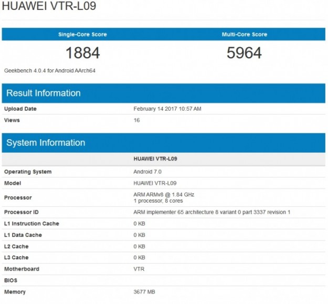
Task: Click the Result Information section header
Action: [x=44, y=93]
